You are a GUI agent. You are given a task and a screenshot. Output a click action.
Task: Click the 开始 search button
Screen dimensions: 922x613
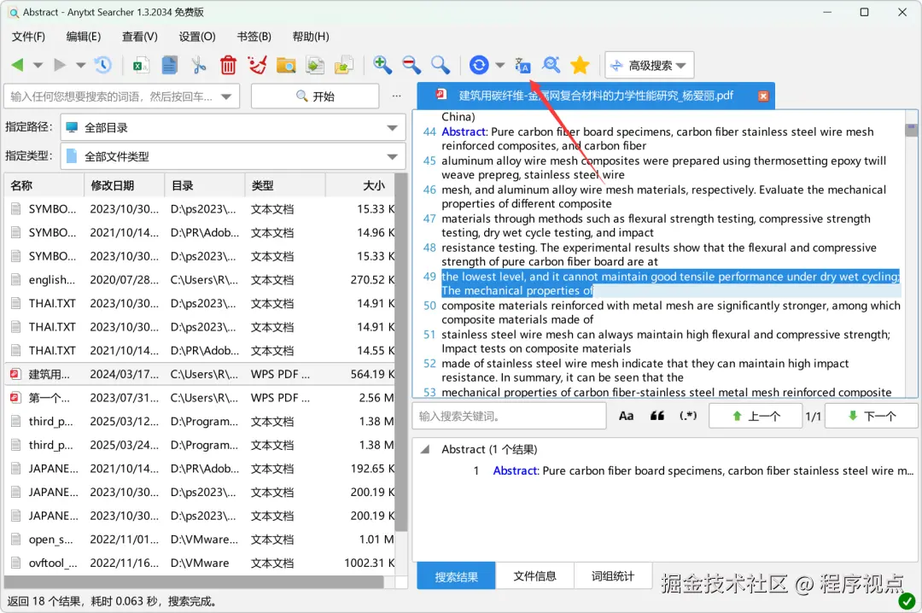coord(315,96)
